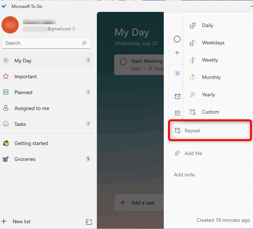Open the My Day list

pos(47,61)
